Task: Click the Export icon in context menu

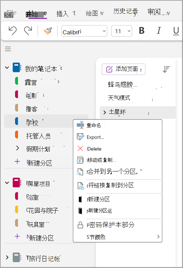Action: [x=80, y=137]
